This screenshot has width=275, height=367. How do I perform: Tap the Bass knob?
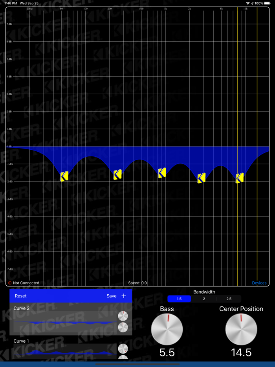167,329
